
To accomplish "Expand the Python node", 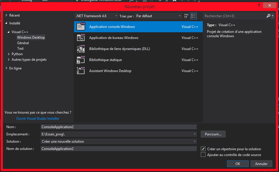I will [x=9, y=54].
